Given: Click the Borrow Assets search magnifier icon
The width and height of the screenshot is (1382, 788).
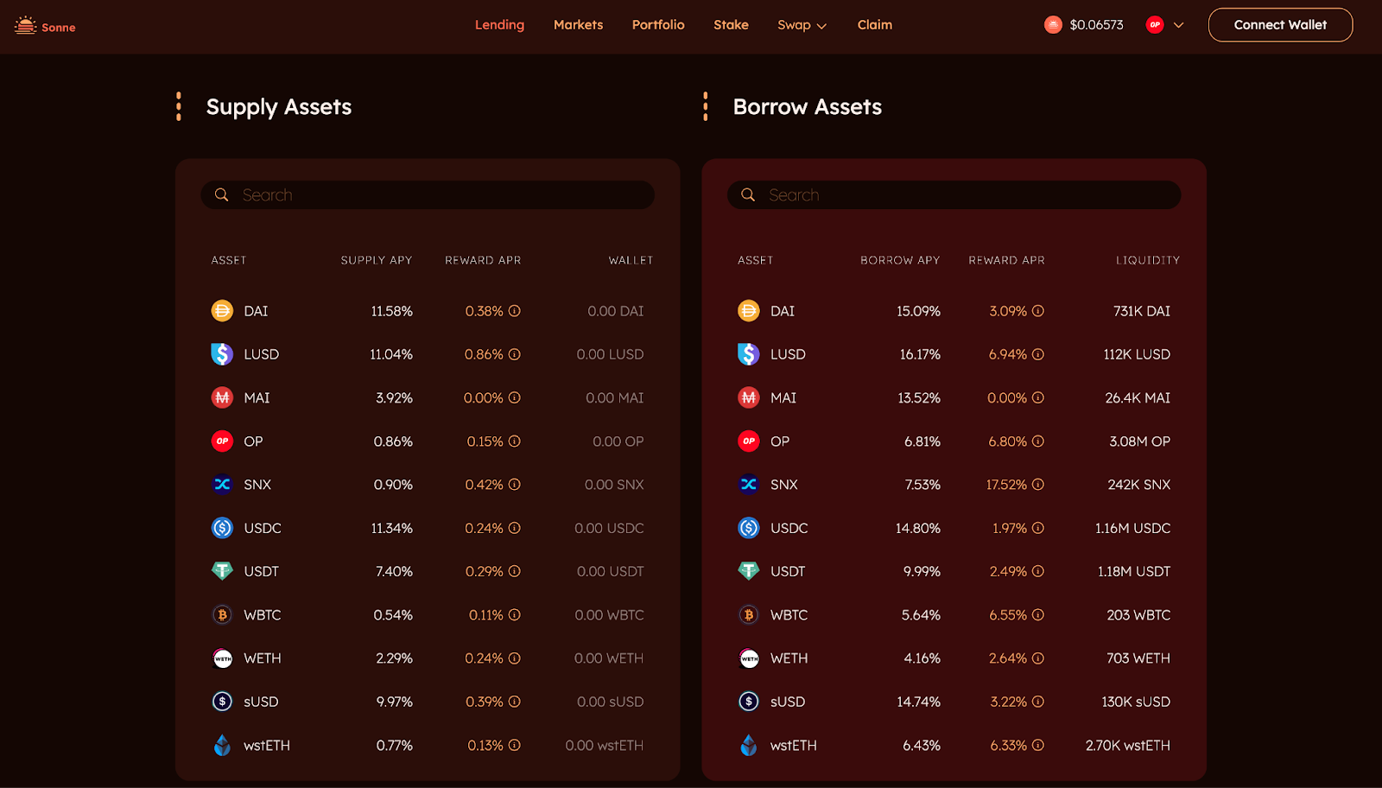Looking at the screenshot, I should (x=748, y=194).
